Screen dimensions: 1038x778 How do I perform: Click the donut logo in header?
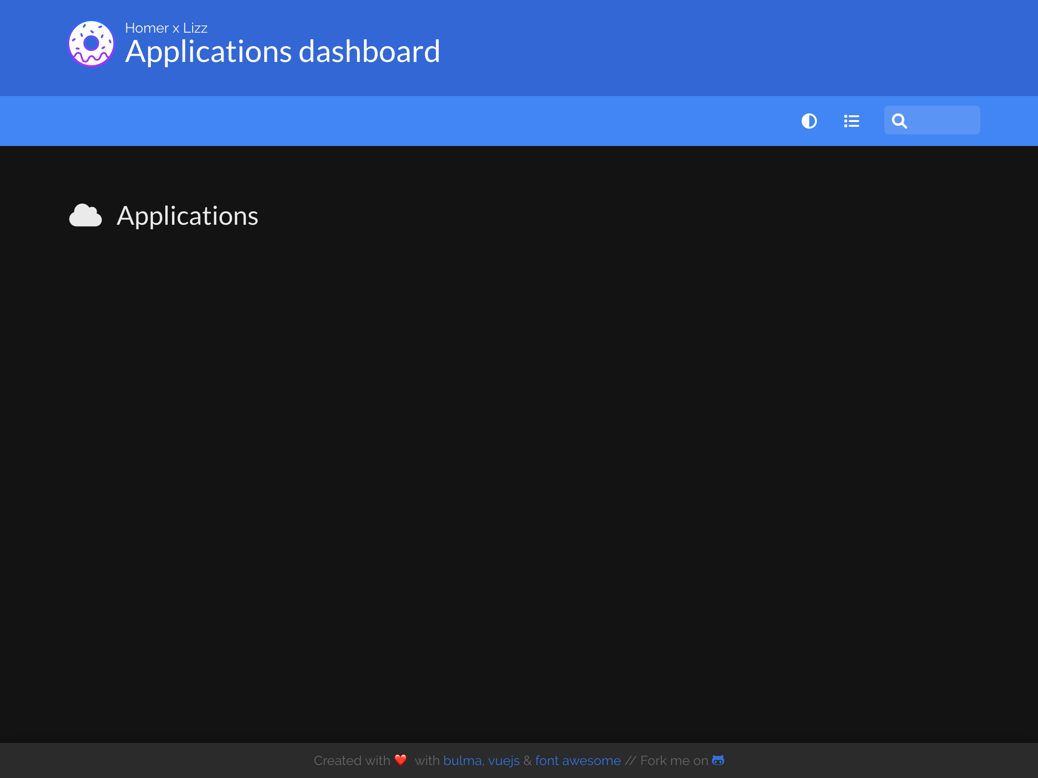coord(91,44)
